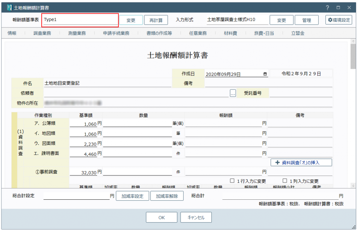Switch to the 任意業務 tab
Viewport: 359px width, 232px height.
198,33
